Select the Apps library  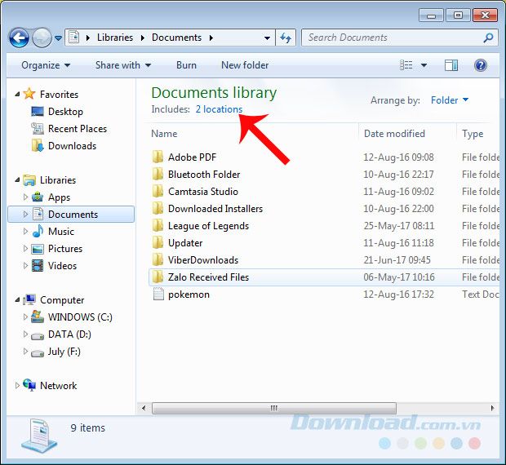tap(59, 197)
